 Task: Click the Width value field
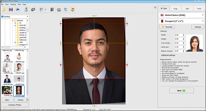pos(179,35)
